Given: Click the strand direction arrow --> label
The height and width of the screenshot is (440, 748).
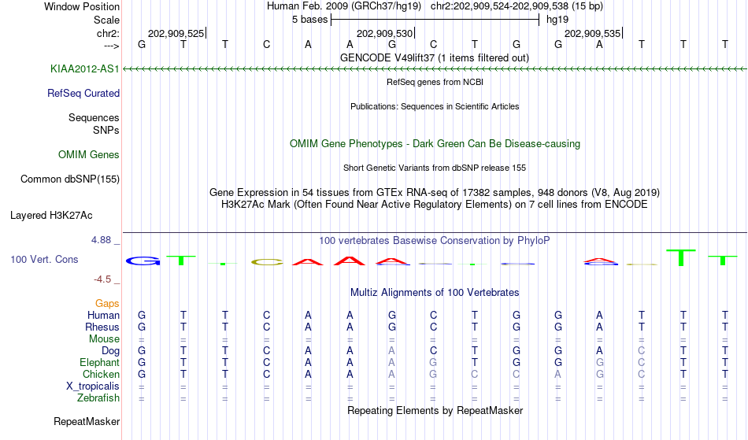Looking at the screenshot, I should tap(112, 46).
